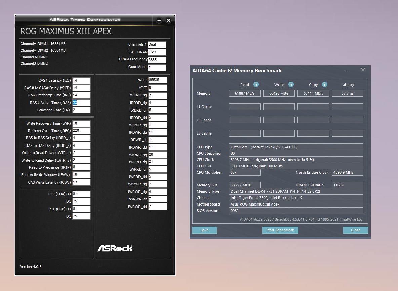The width and height of the screenshot is (398, 291).
Task: Click the Gear Mode field
Action: 157,68
